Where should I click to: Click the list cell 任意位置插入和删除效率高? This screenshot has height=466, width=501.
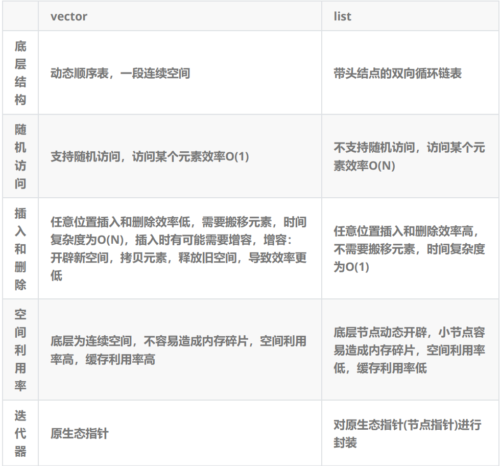tap(409, 249)
